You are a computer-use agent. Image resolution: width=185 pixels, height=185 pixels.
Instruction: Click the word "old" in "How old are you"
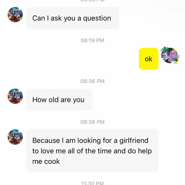point(53,100)
